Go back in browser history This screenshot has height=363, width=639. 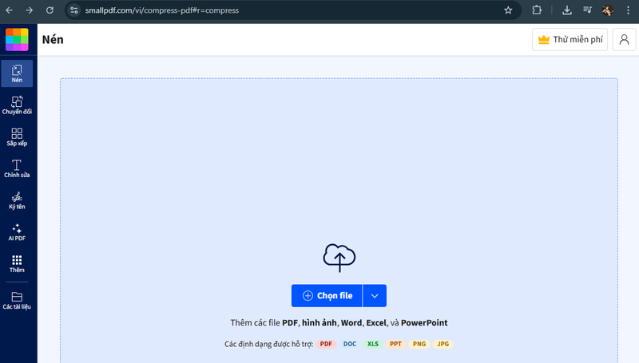10,10
